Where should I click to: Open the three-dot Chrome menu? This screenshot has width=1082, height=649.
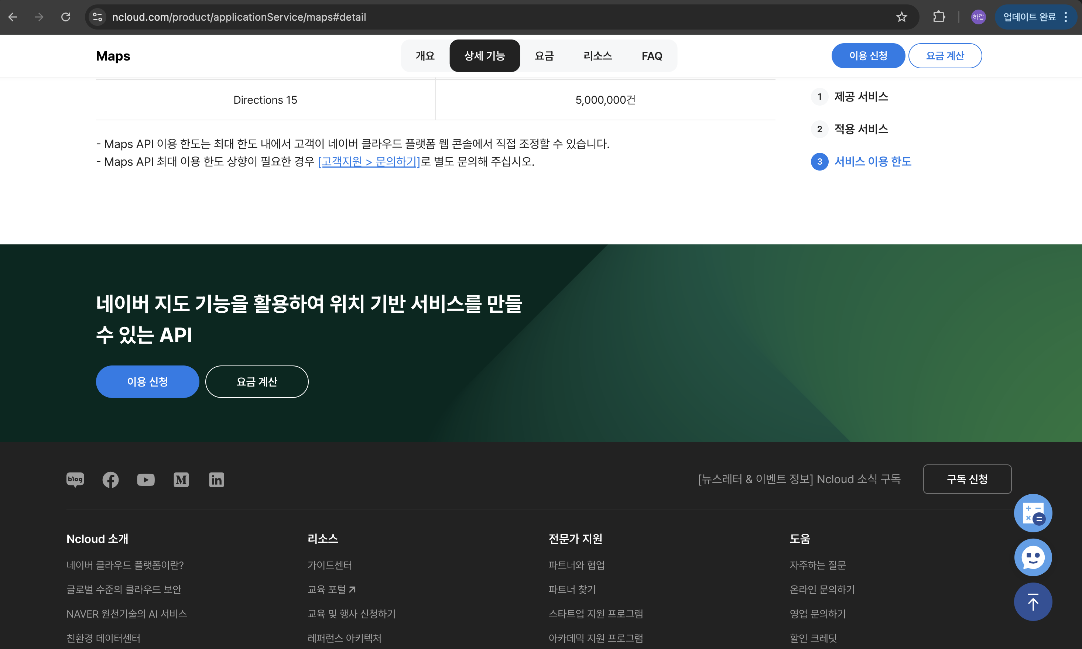click(1066, 17)
